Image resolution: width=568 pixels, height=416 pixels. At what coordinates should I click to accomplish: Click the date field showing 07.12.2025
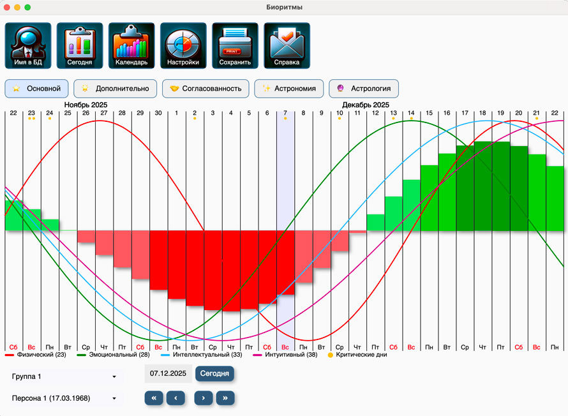(168, 373)
